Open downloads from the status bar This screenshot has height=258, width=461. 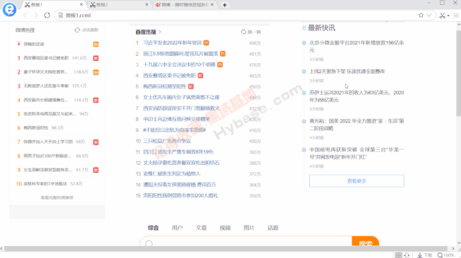(425, 255)
